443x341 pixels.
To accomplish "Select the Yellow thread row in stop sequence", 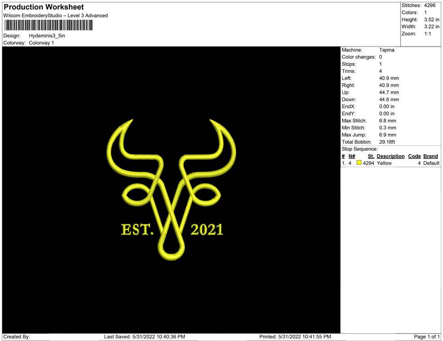I will tap(384, 163).
